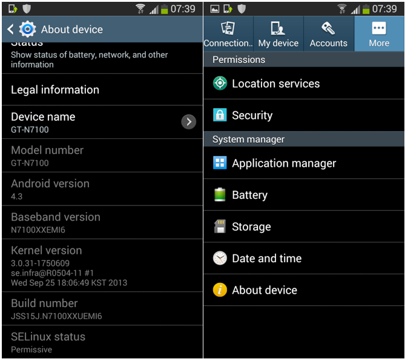Tap the Application manager grid icon
The width and height of the screenshot is (405, 359).
point(220,163)
